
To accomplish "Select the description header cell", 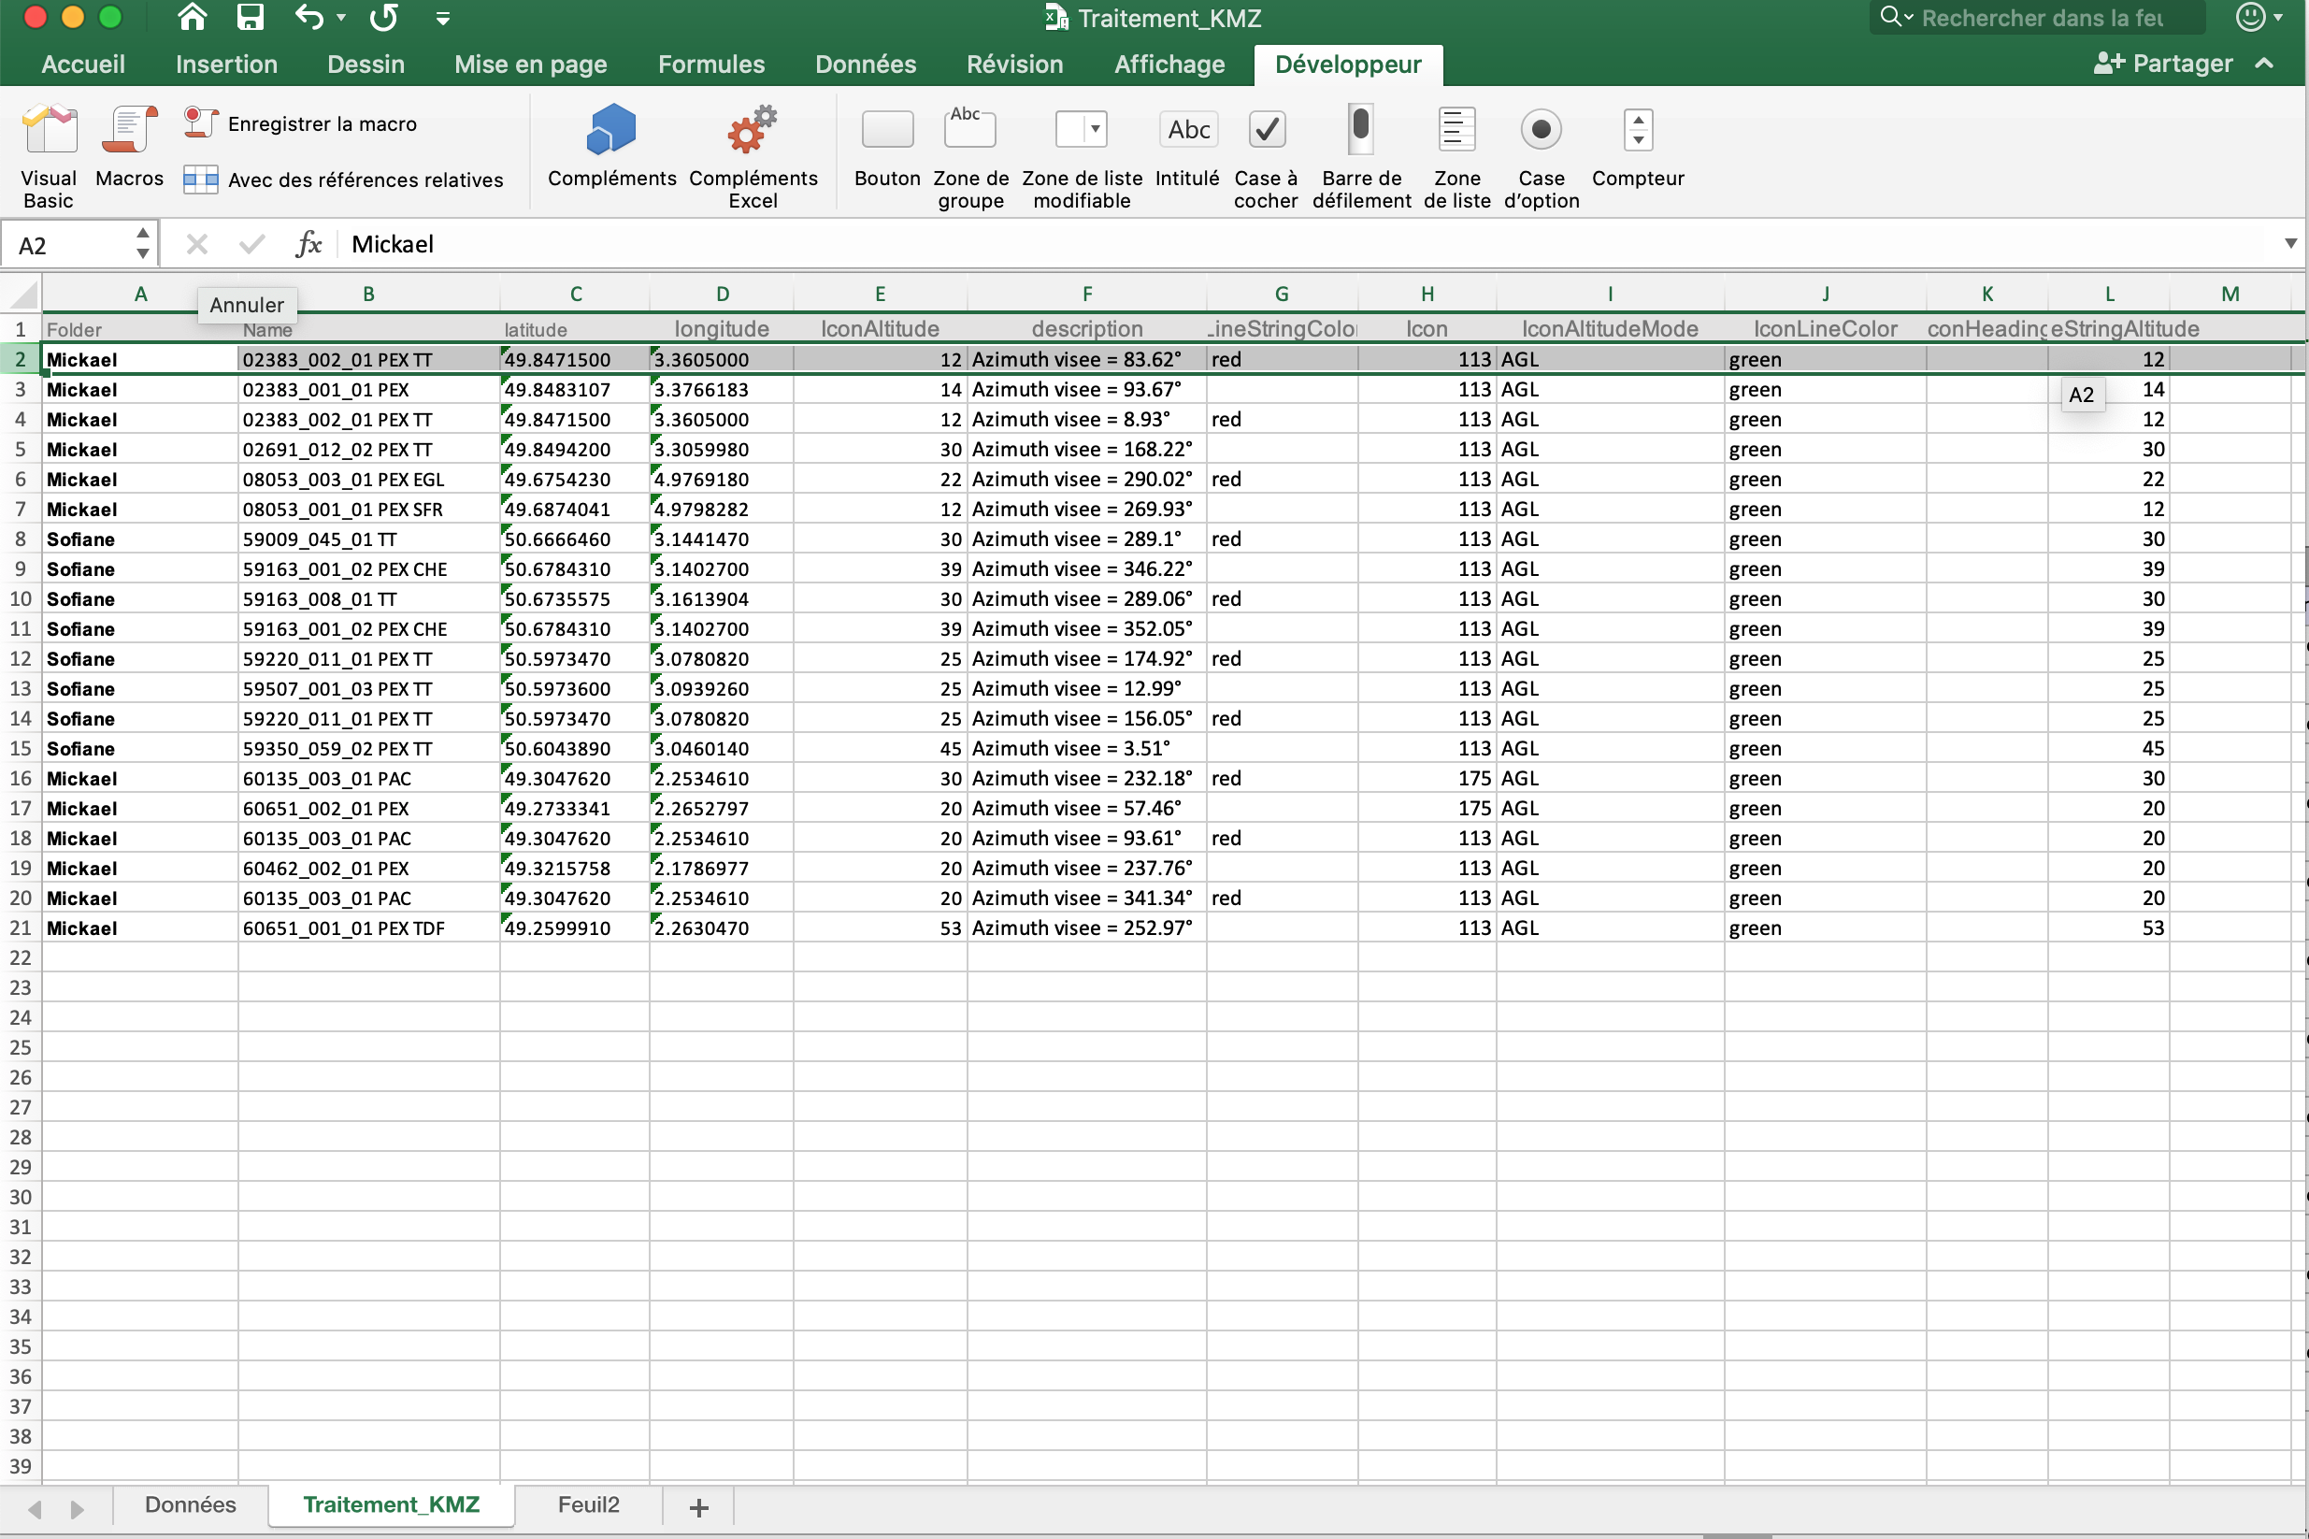I will click(1086, 329).
